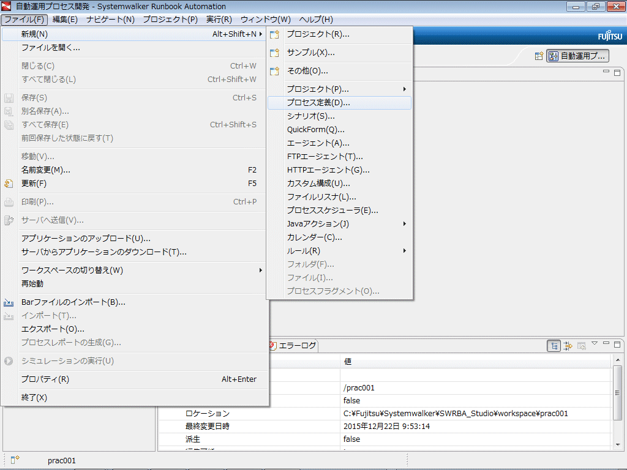
Task: Open プロジェクト(P) in the menu bar
Action: tap(170, 20)
